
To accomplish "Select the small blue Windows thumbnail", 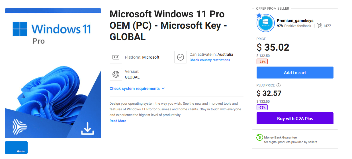I will pyautogui.click(x=16, y=147).
